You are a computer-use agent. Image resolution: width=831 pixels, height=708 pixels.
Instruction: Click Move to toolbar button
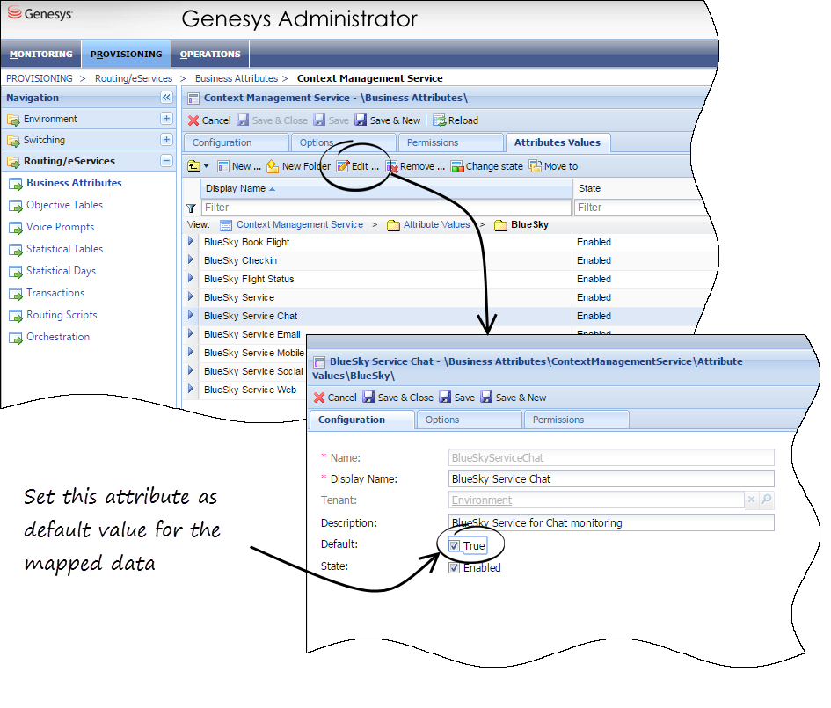(553, 166)
